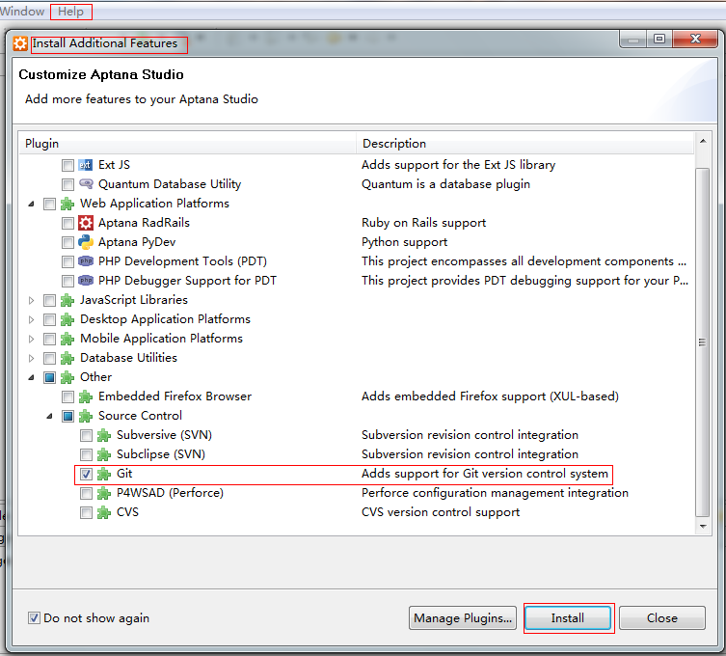The width and height of the screenshot is (726, 656).
Task: Tick the PHP Debugger Support for PDT checkbox
Action: click(x=67, y=281)
